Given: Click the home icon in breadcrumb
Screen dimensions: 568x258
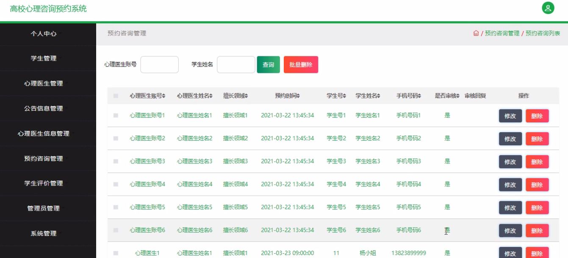Looking at the screenshot, I should pyautogui.click(x=476, y=33).
